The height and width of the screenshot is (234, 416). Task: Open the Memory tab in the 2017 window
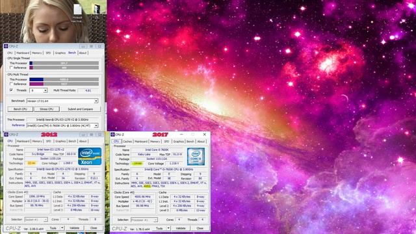click(155, 142)
